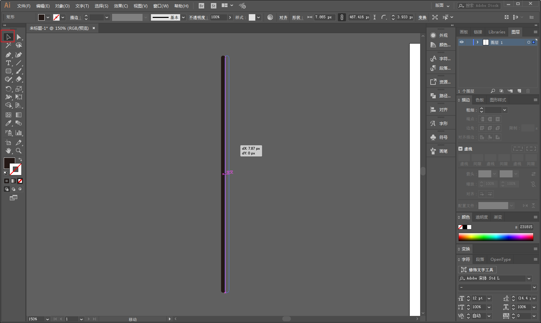Viewport: 541px width, 323px height.
Task: Select the Pen tool
Action: (x=8, y=55)
